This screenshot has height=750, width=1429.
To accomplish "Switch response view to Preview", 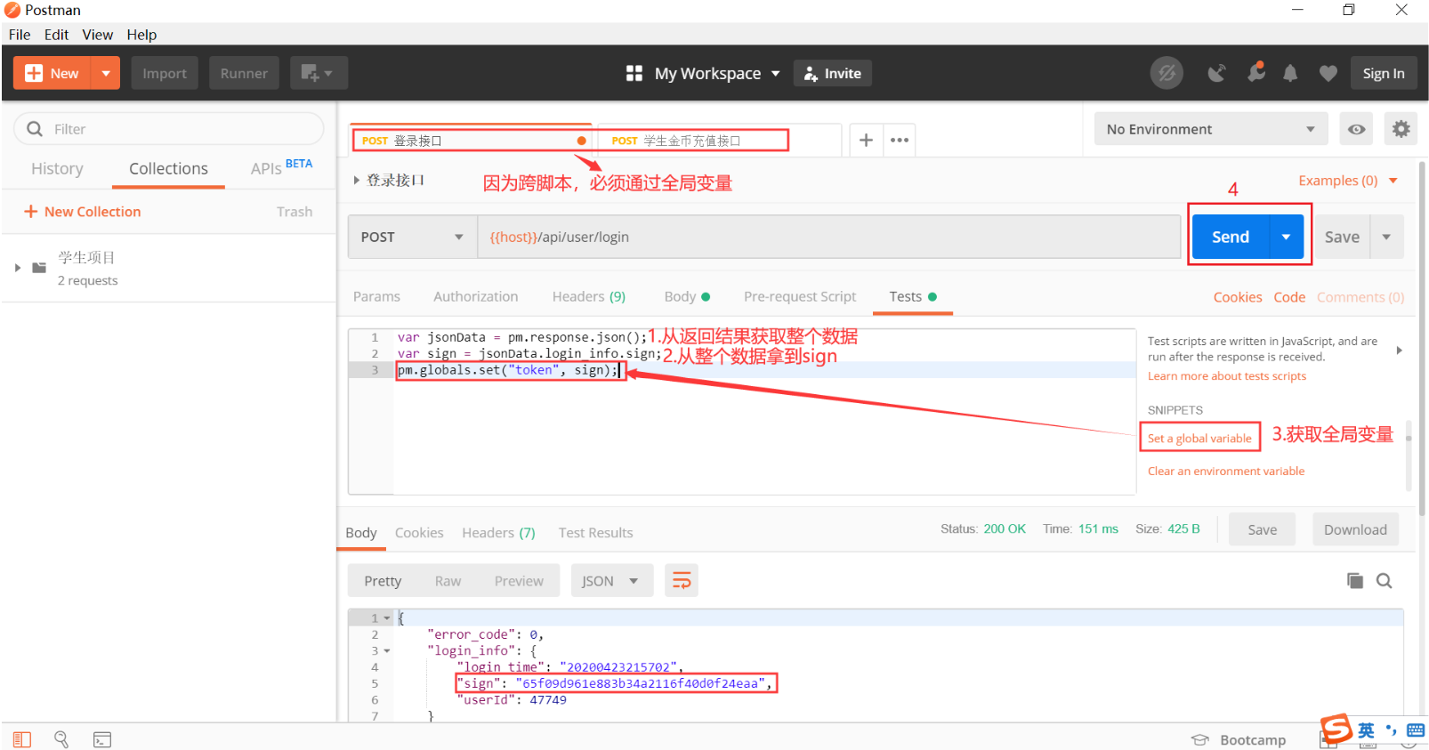I will [x=519, y=581].
